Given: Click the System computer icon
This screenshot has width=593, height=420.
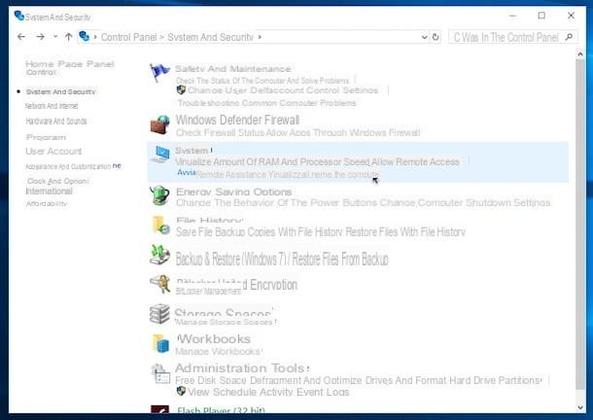Looking at the screenshot, I should [160, 155].
